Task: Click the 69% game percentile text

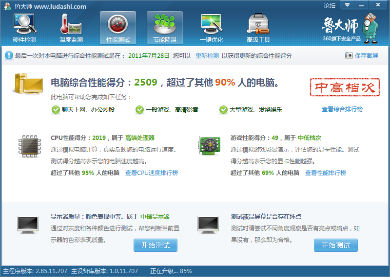Action: (268, 173)
